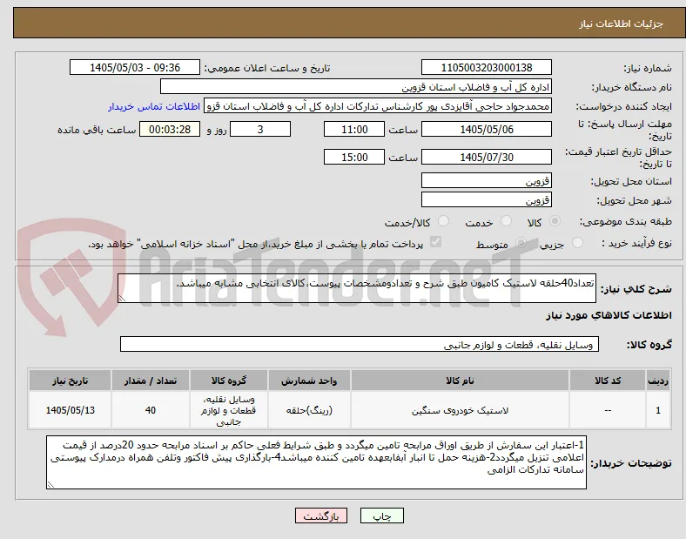Select the خدمت radio button
686x539 pixels.
coord(506,221)
